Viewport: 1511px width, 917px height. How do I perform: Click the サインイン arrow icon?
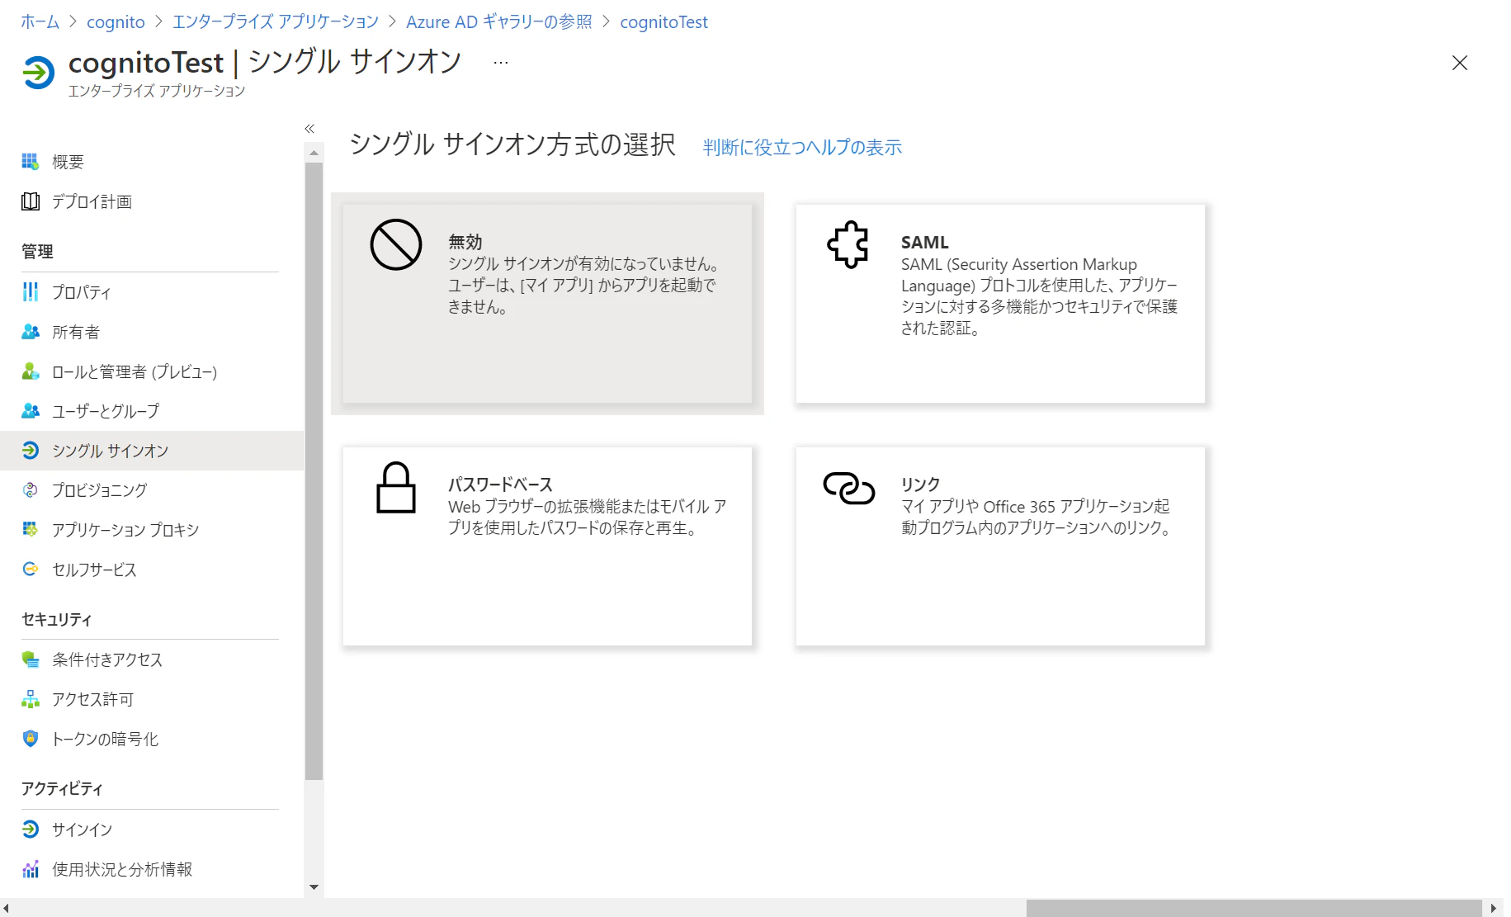click(x=31, y=829)
